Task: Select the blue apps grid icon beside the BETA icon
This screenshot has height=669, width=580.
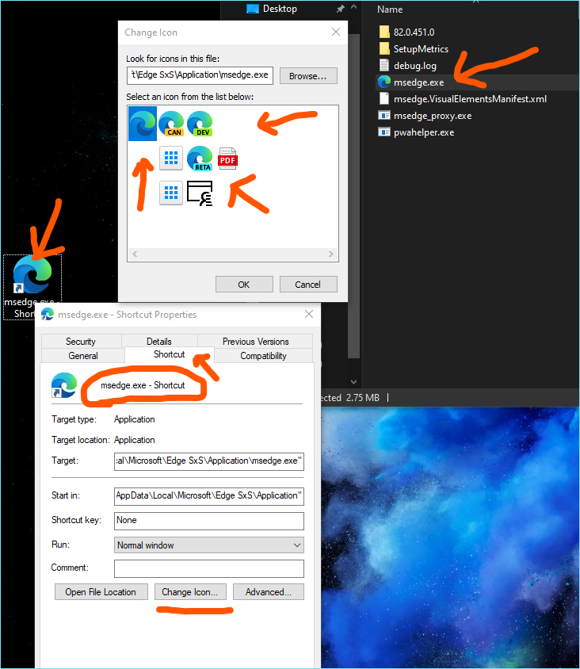Action: pyautogui.click(x=171, y=158)
